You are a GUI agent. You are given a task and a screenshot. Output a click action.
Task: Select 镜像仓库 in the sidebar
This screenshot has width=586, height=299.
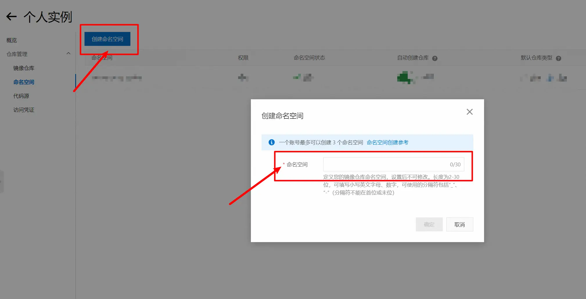tap(24, 68)
